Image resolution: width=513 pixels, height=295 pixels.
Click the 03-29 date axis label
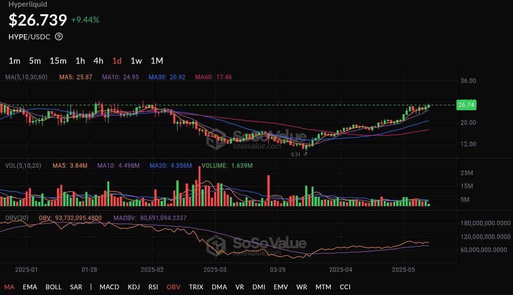click(278, 270)
